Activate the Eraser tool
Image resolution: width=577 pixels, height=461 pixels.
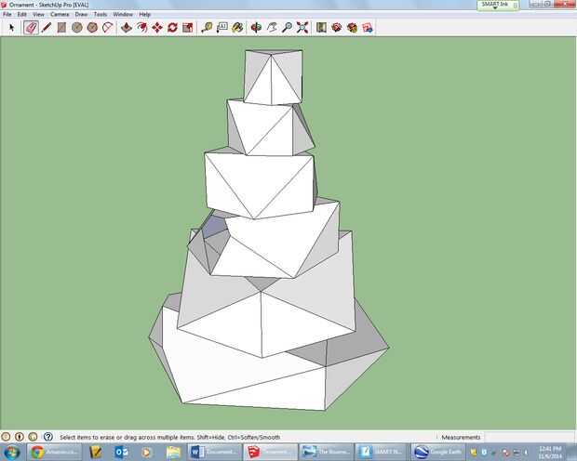[31, 28]
